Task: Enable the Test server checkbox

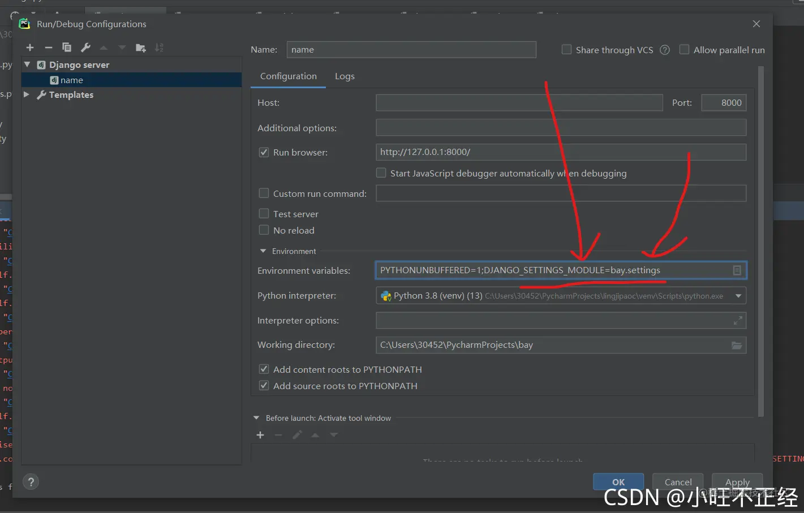Action: [x=264, y=214]
